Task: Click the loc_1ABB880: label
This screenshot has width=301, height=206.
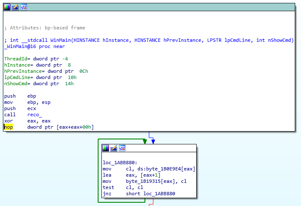Action: click(120, 163)
